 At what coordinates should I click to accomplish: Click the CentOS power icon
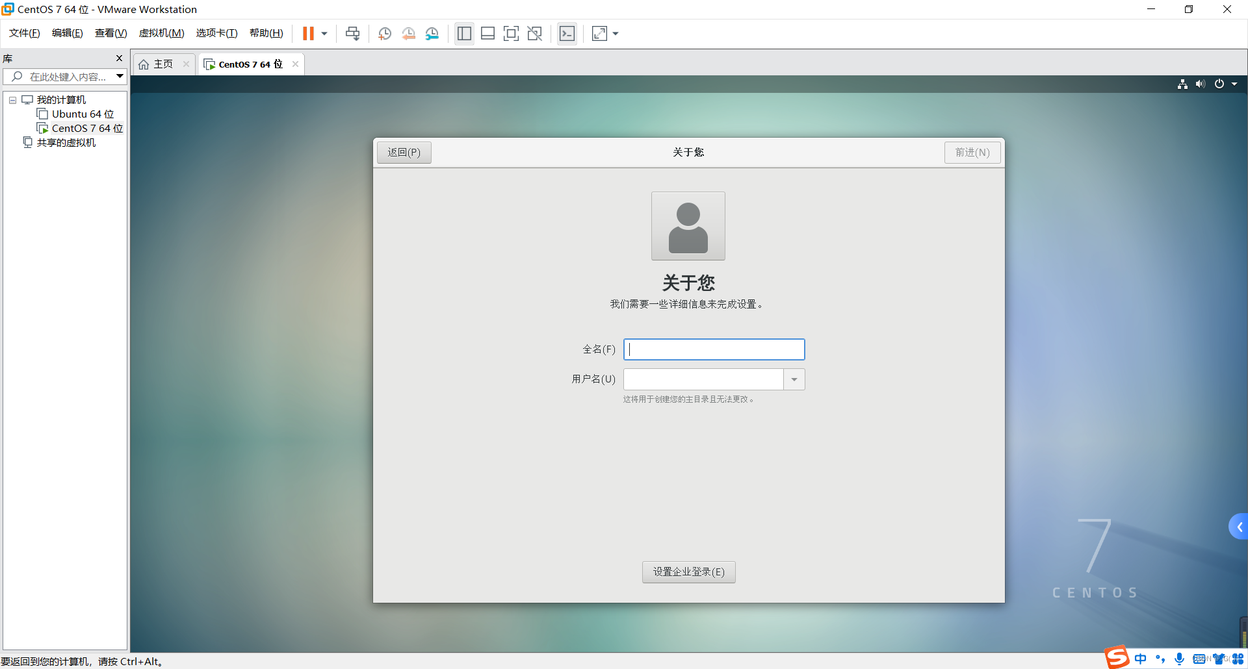(x=1219, y=84)
